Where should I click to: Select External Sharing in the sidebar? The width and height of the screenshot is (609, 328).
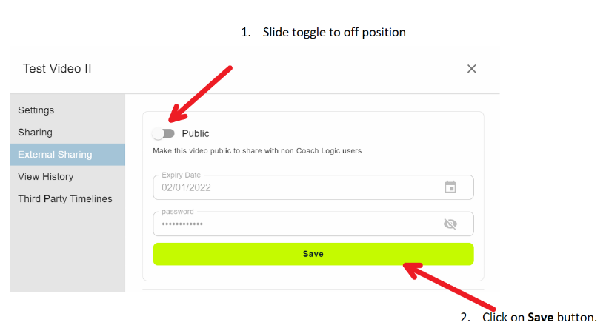click(67, 155)
